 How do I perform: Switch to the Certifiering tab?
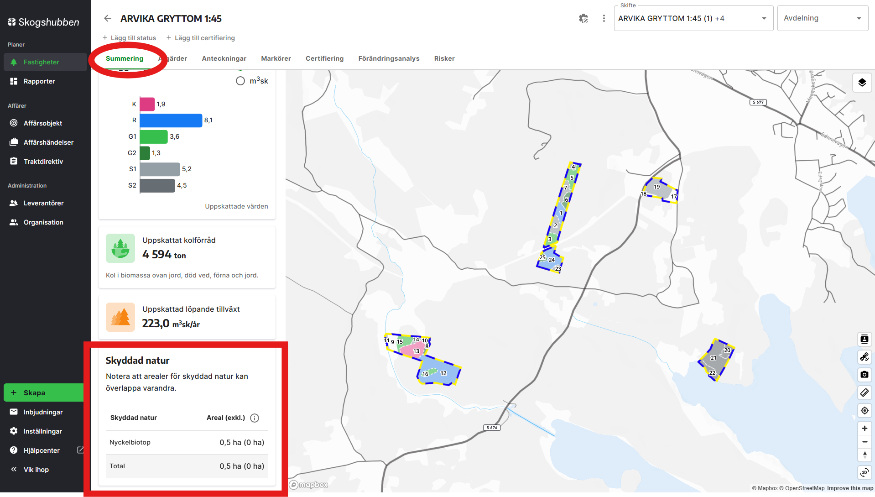[x=324, y=58]
